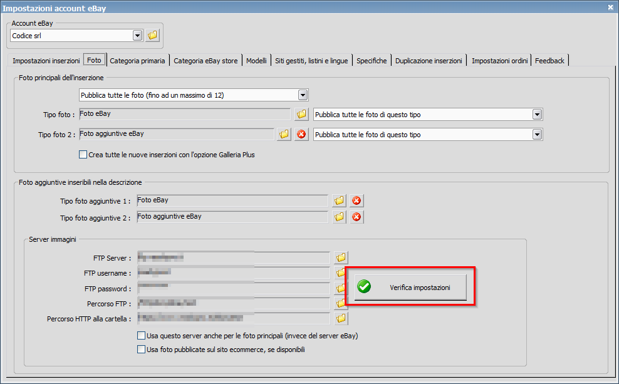Open Categoria eBay store tab
Viewport: 619px width, 384px height.
click(x=205, y=61)
